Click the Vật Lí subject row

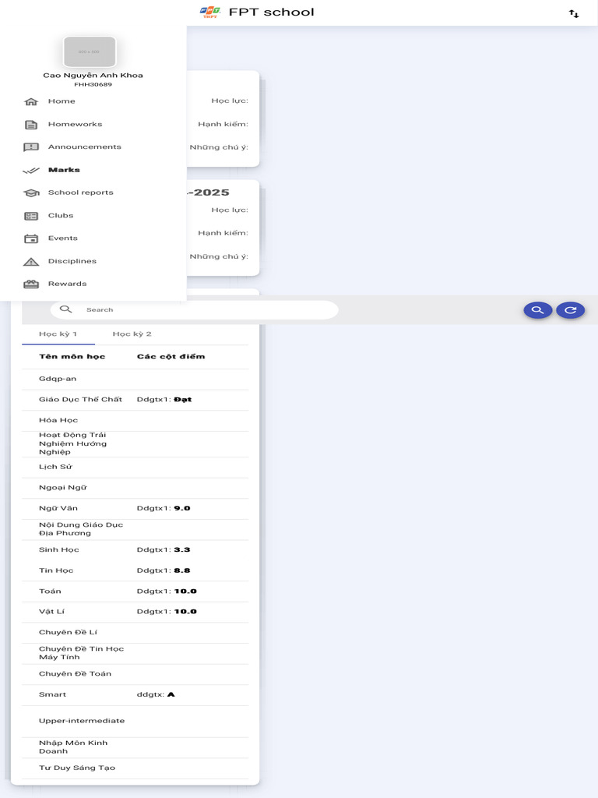(135, 612)
